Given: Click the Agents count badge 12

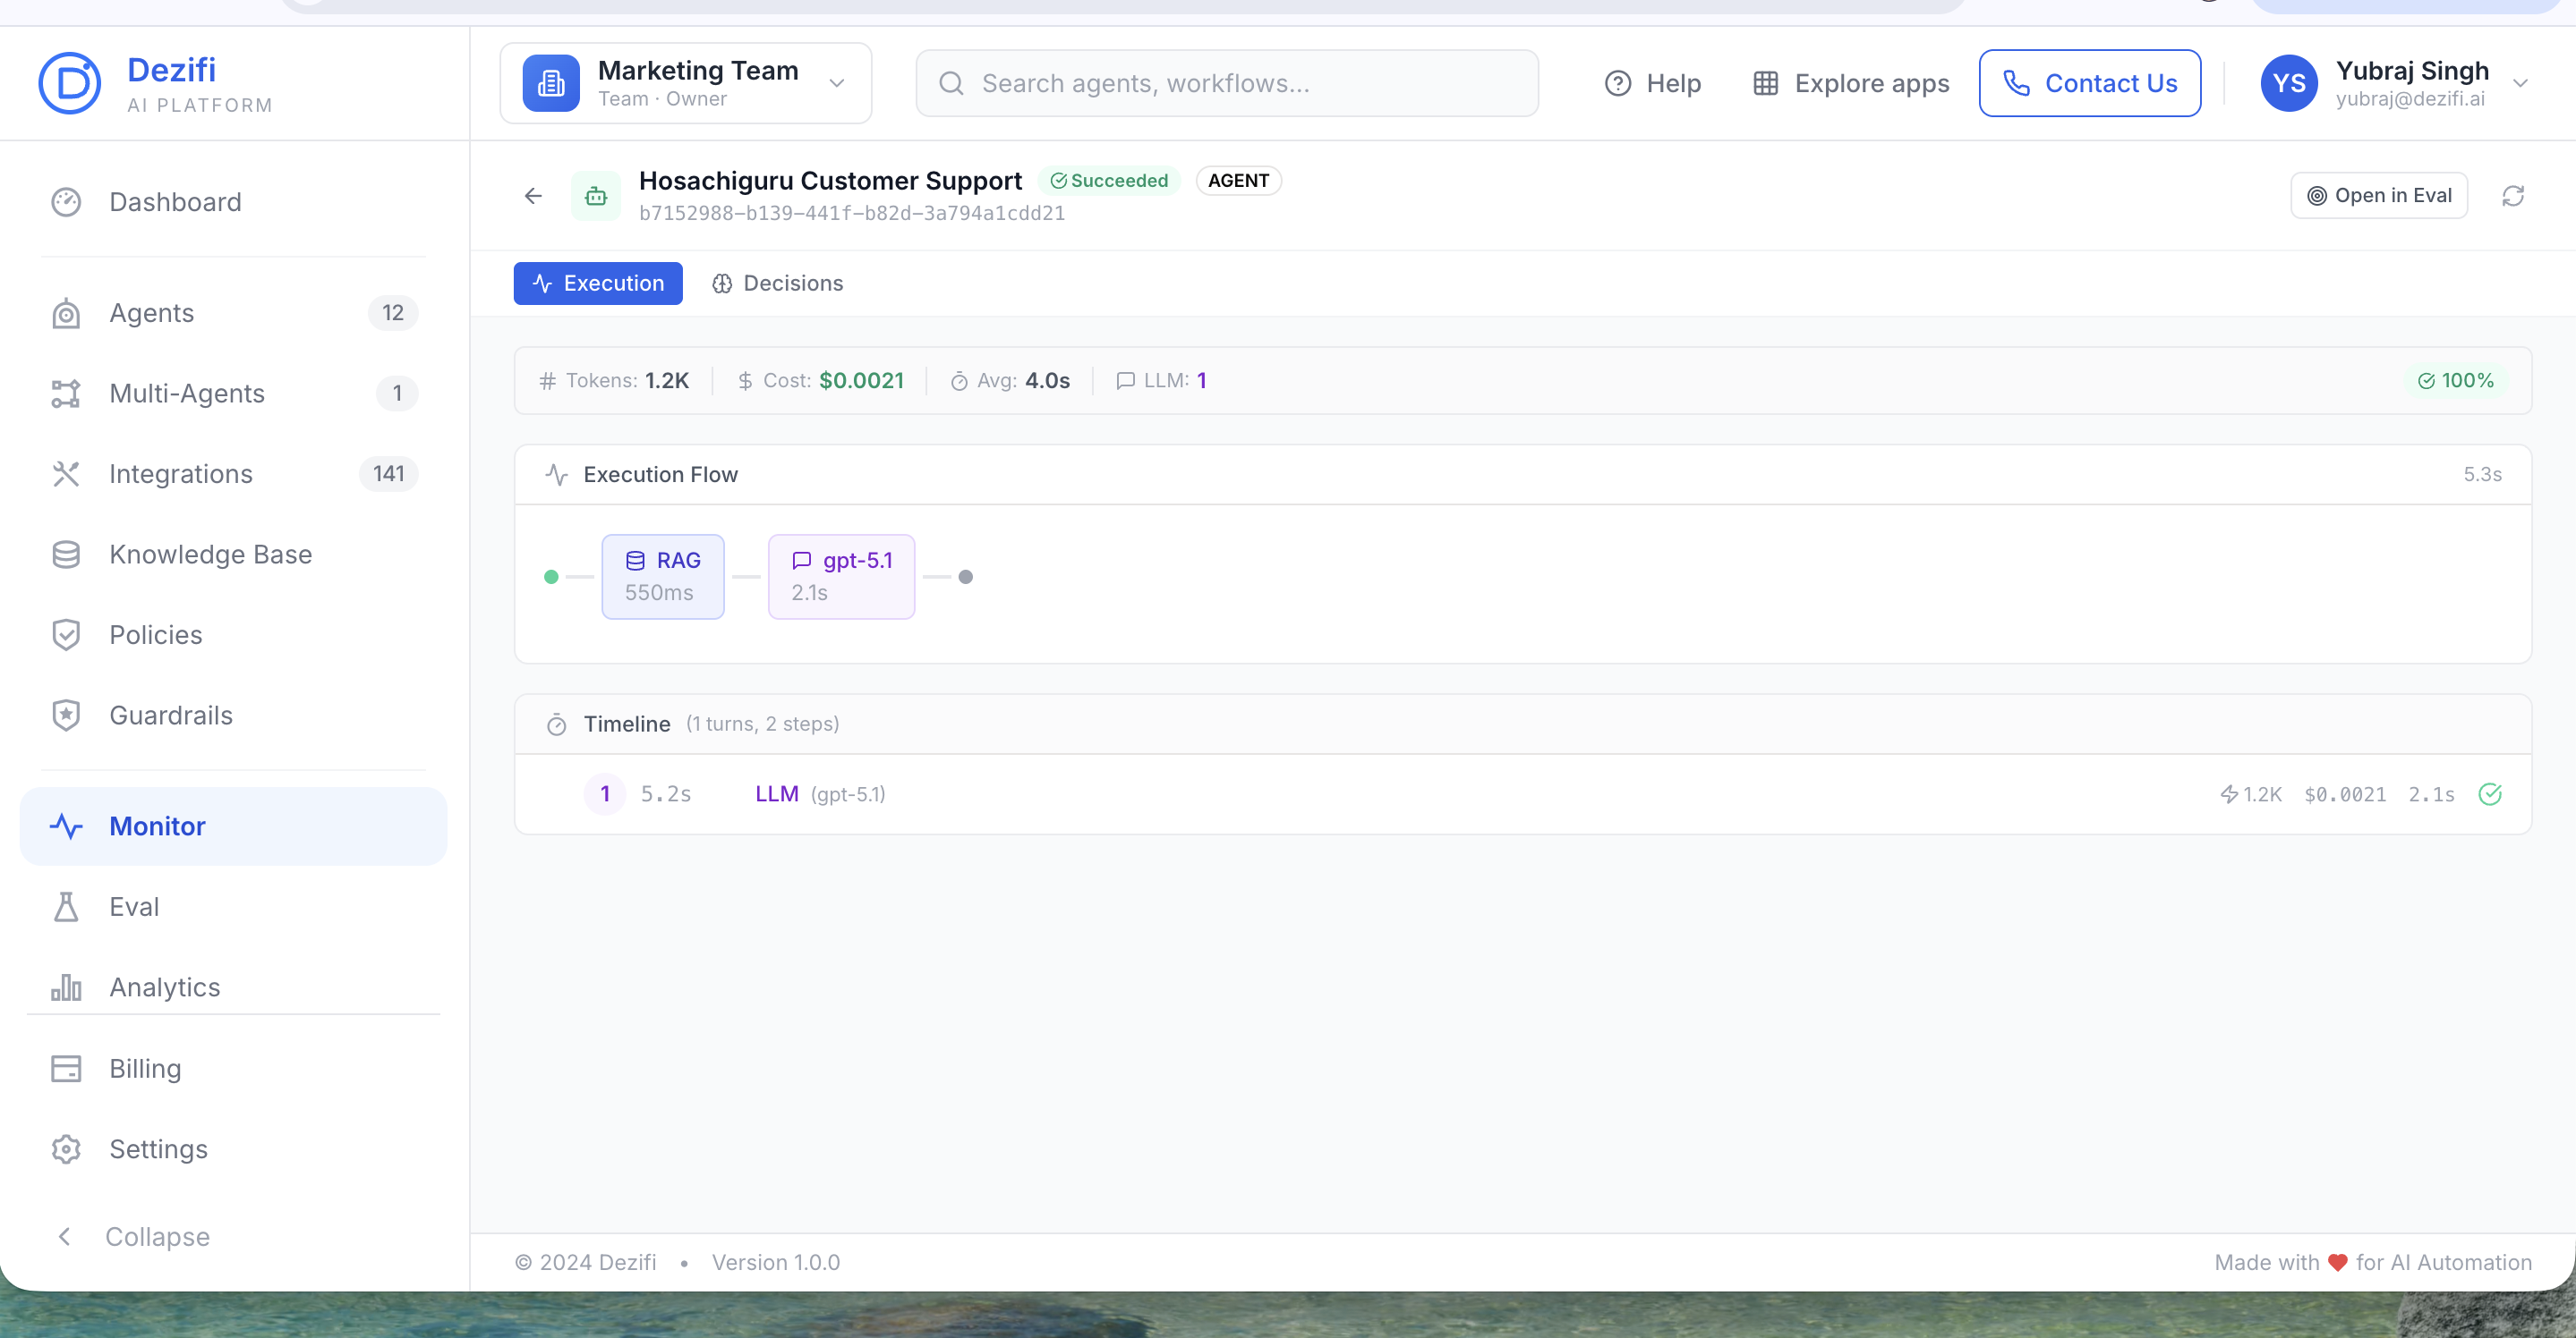Looking at the screenshot, I should [393, 313].
